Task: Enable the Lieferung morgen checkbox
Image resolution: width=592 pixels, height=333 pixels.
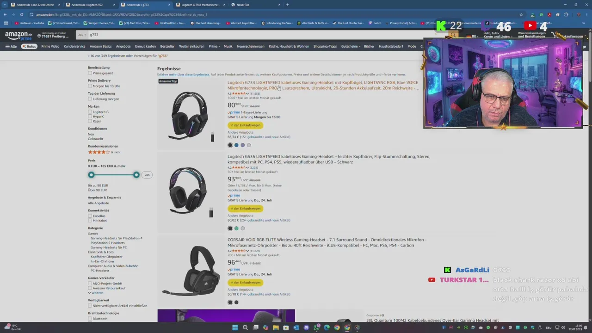Action: pos(90,99)
